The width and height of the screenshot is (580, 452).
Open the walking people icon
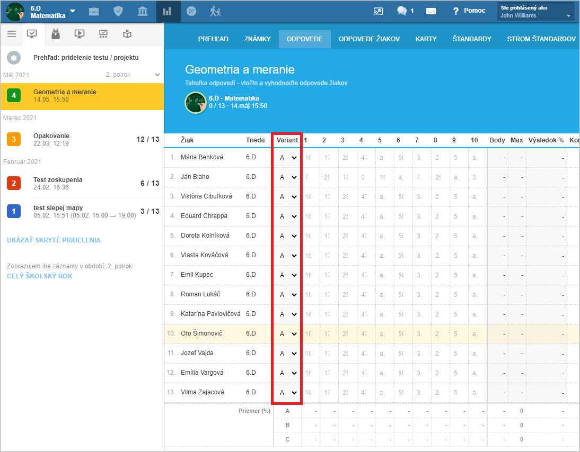[x=215, y=12]
